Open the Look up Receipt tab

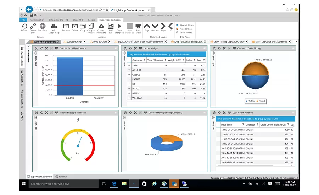pyautogui.click(x=74, y=42)
